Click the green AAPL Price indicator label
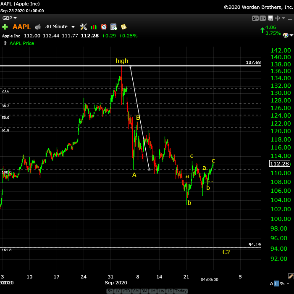294x294 pixels. point(22,43)
